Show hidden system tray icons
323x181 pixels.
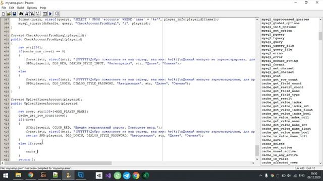pos(261,175)
